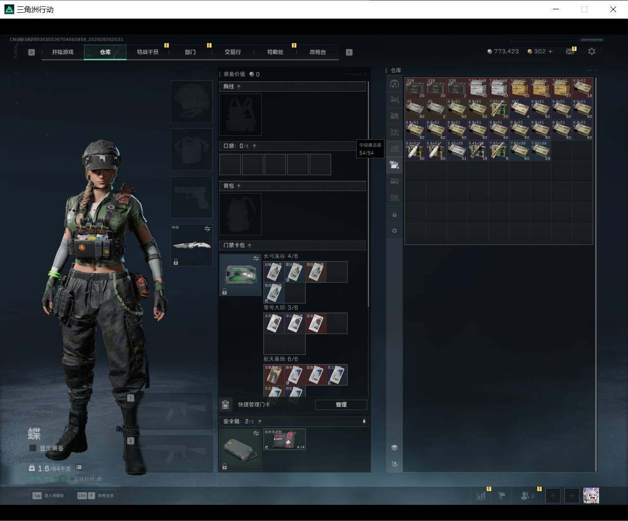Open the 交易行 tab
The width and height of the screenshot is (628, 521).
[x=233, y=52]
